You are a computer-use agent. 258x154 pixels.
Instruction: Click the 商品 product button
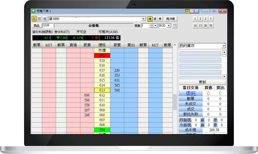click(37, 26)
